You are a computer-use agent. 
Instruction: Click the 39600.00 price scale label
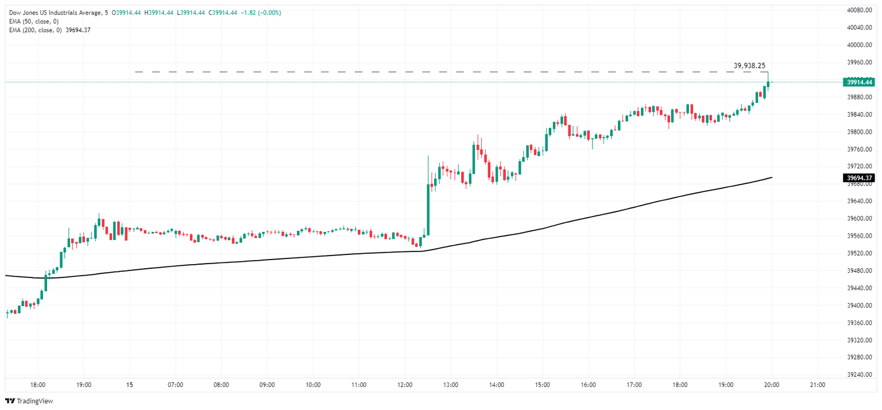pos(860,219)
